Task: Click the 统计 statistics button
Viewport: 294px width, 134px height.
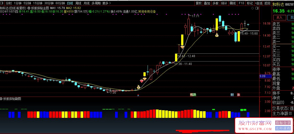Action: pos(224,3)
